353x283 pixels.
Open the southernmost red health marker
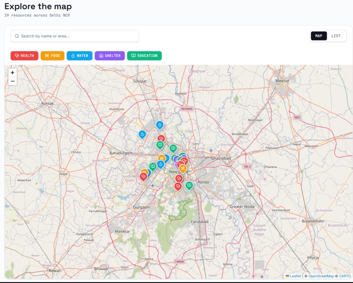click(178, 187)
